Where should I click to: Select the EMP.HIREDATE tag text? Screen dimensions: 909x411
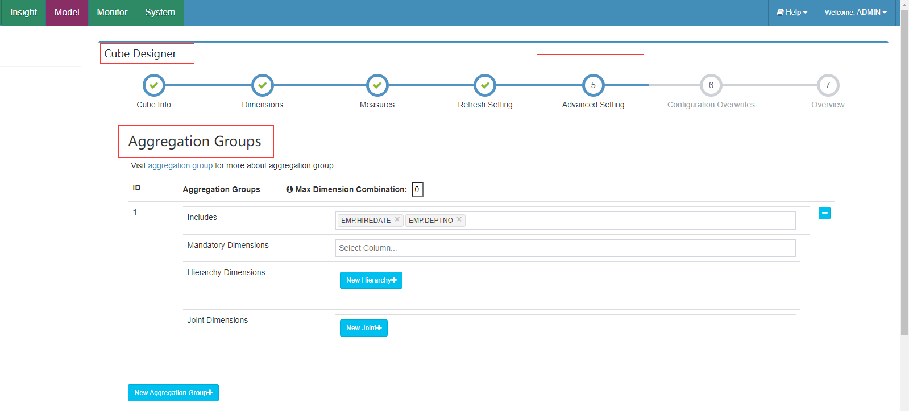[366, 221]
